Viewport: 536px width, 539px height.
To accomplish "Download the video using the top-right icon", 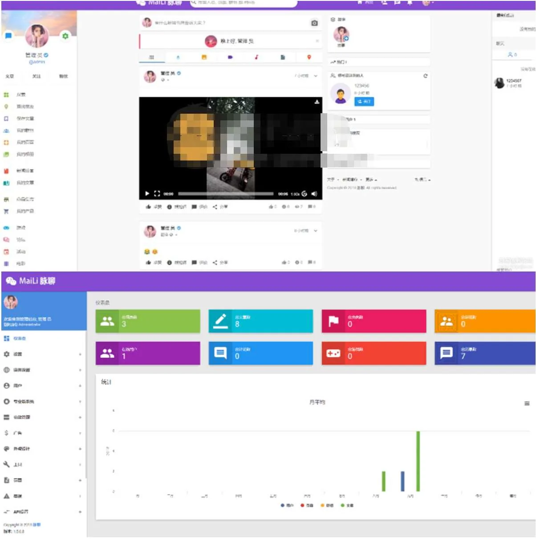I will (317, 102).
